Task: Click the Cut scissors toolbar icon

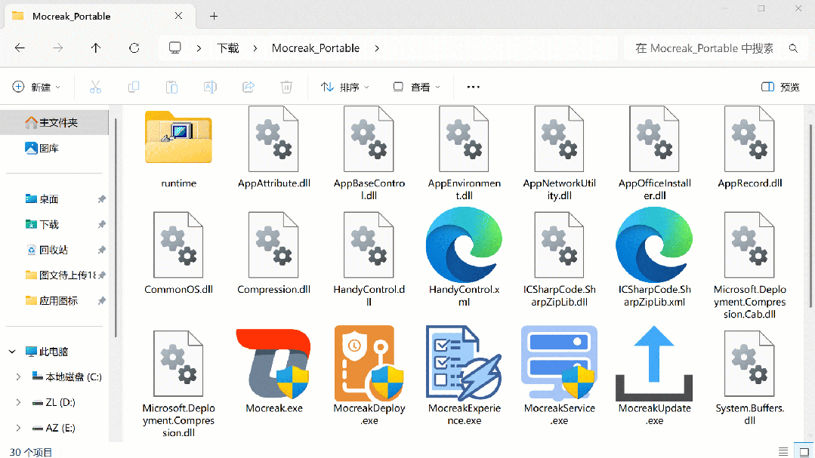Action: 95,87
